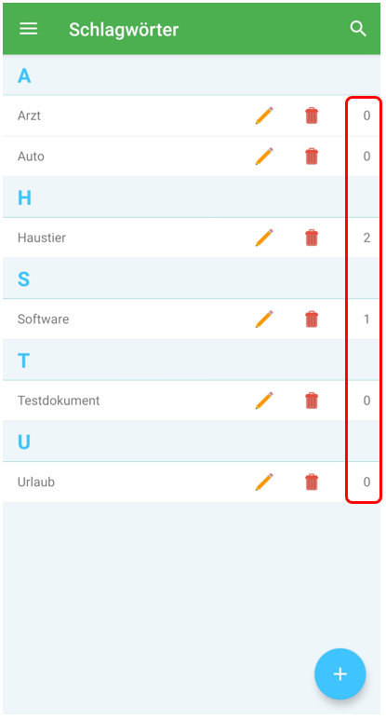Add a new tag with plus button

point(340,674)
